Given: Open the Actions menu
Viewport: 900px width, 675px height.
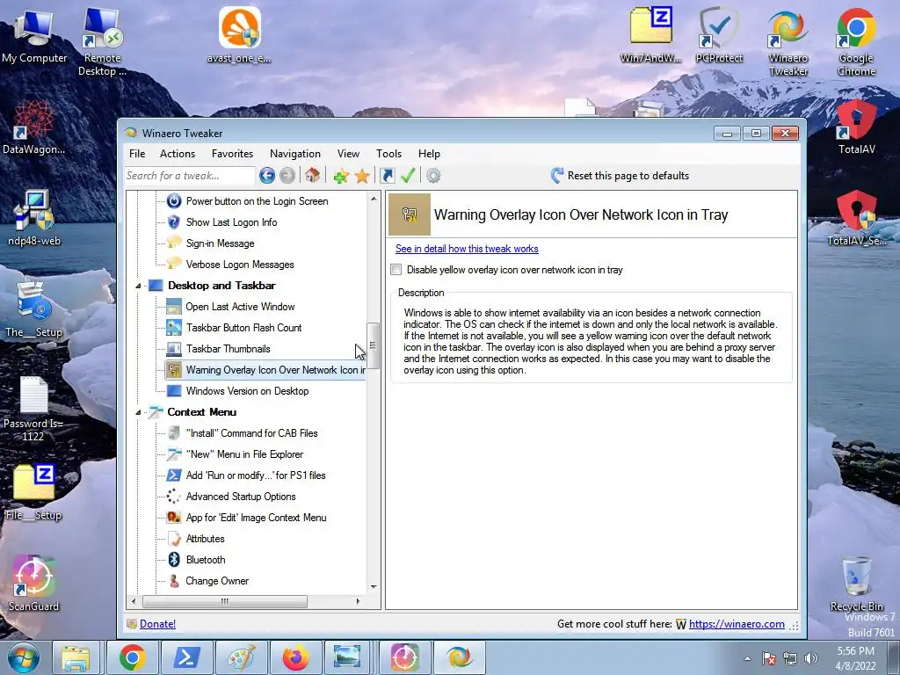Looking at the screenshot, I should point(178,154).
